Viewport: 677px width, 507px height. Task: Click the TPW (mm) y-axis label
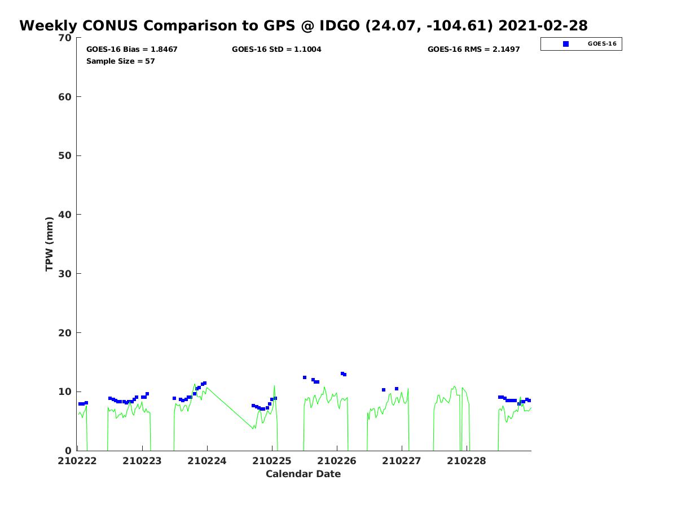pos(50,244)
